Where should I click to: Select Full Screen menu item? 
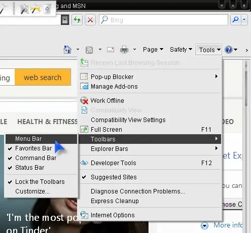150,130
